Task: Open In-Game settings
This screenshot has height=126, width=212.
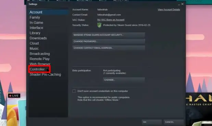Action: coord(36,23)
